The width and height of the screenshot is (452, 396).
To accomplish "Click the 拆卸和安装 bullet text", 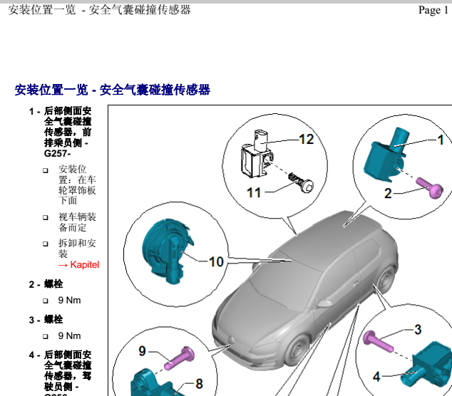I will click(77, 249).
